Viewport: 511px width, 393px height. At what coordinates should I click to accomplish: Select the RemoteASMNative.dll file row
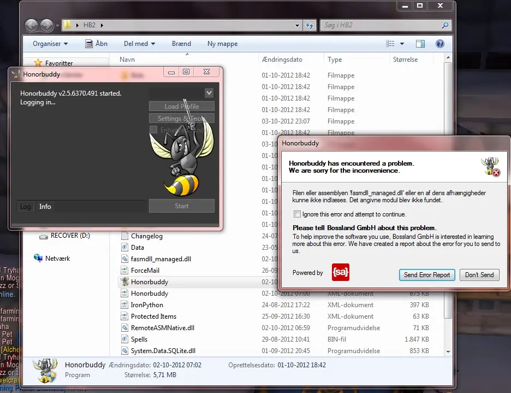(275, 328)
